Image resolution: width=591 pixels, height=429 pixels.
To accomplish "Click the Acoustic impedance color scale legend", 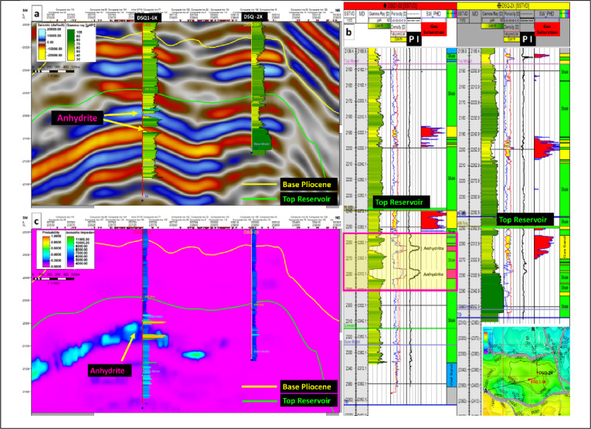I will coord(70,250).
